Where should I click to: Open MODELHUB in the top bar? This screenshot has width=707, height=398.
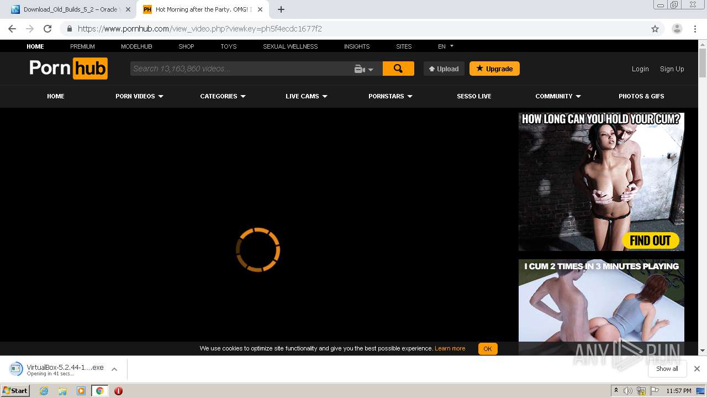(136, 46)
